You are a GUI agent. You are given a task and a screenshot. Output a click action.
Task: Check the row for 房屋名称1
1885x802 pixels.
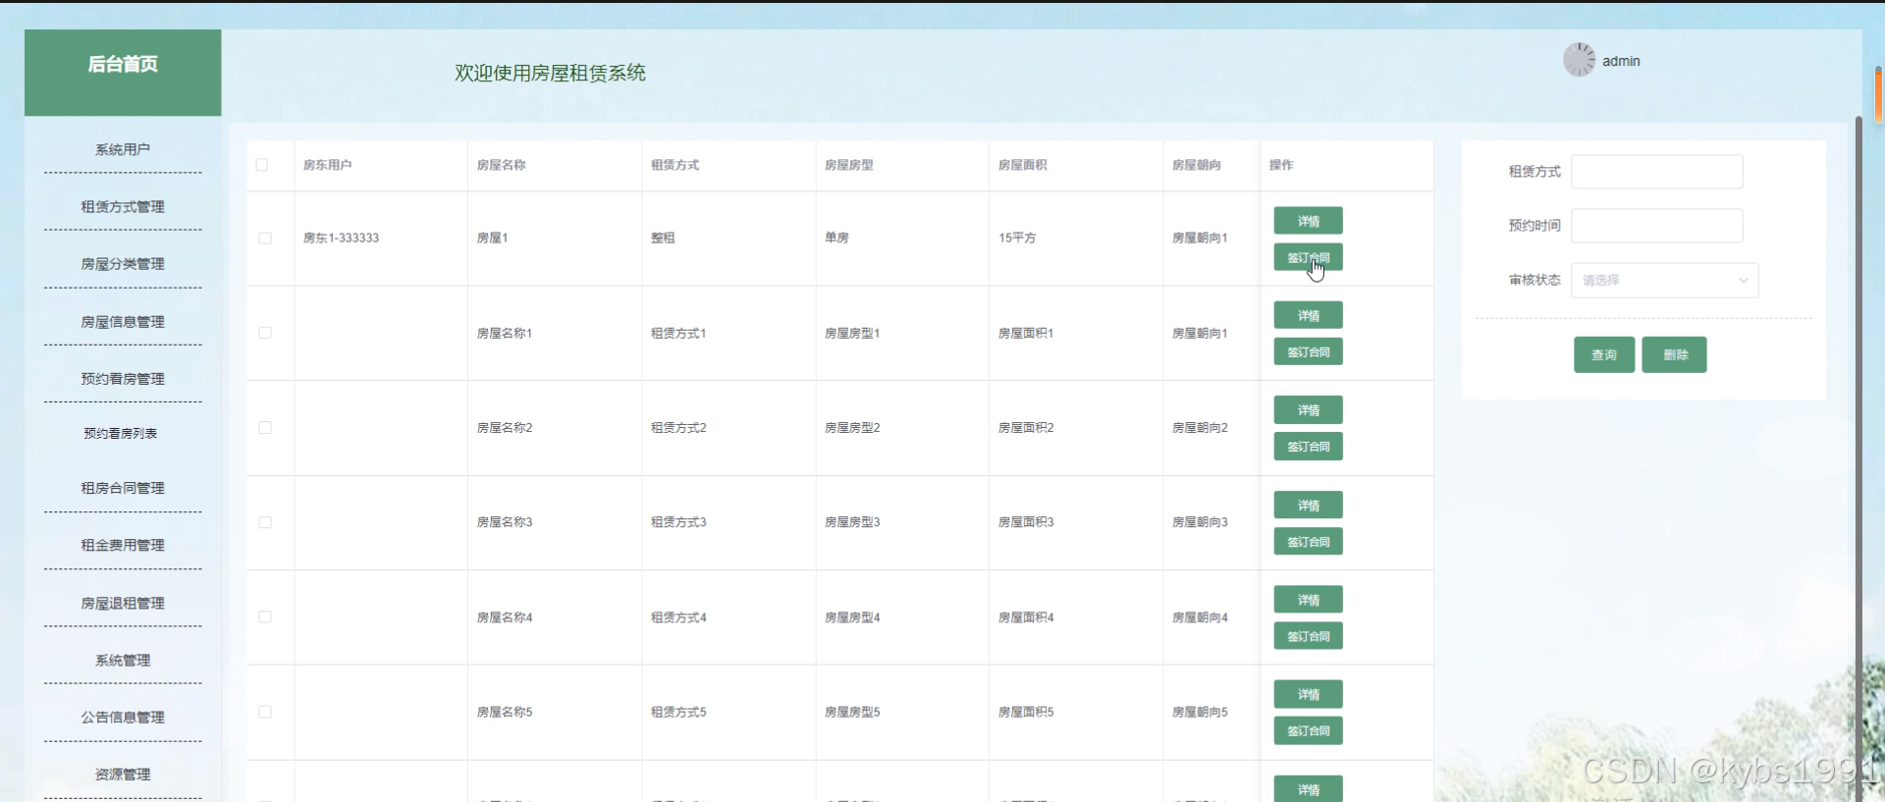(x=265, y=333)
